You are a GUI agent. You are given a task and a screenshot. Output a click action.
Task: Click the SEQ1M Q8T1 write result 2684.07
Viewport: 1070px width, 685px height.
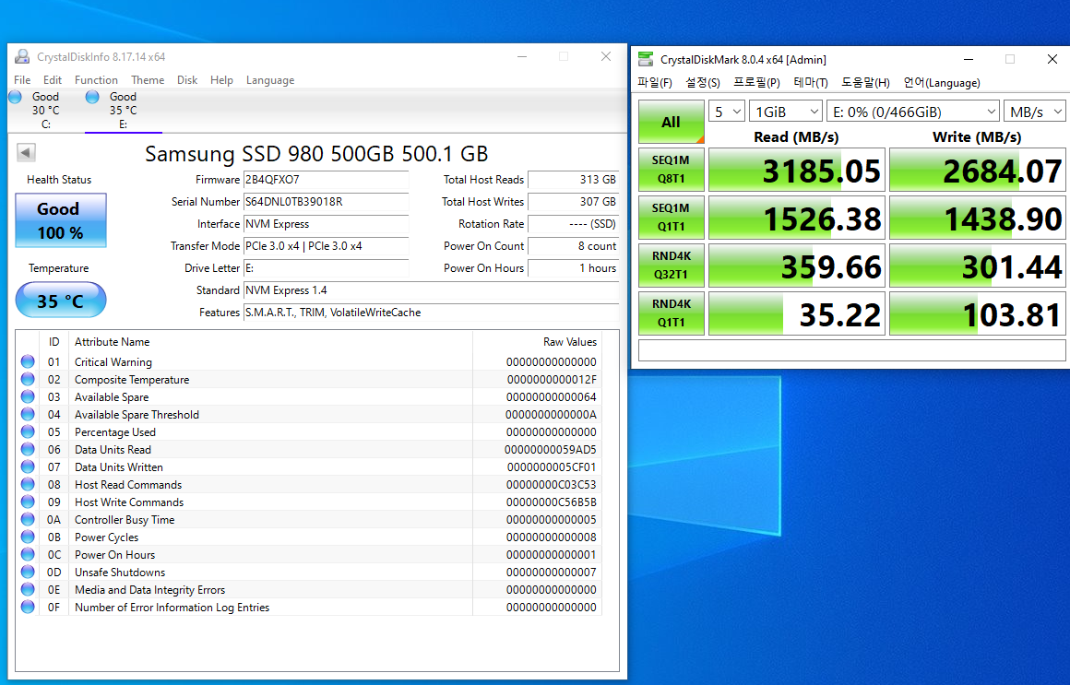click(977, 170)
